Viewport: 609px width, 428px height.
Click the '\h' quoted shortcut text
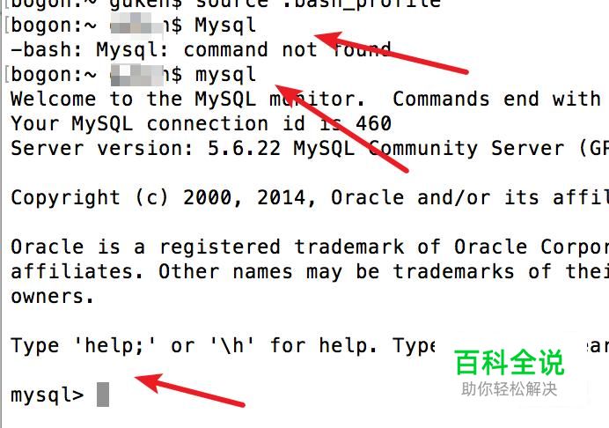coord(232,345)
